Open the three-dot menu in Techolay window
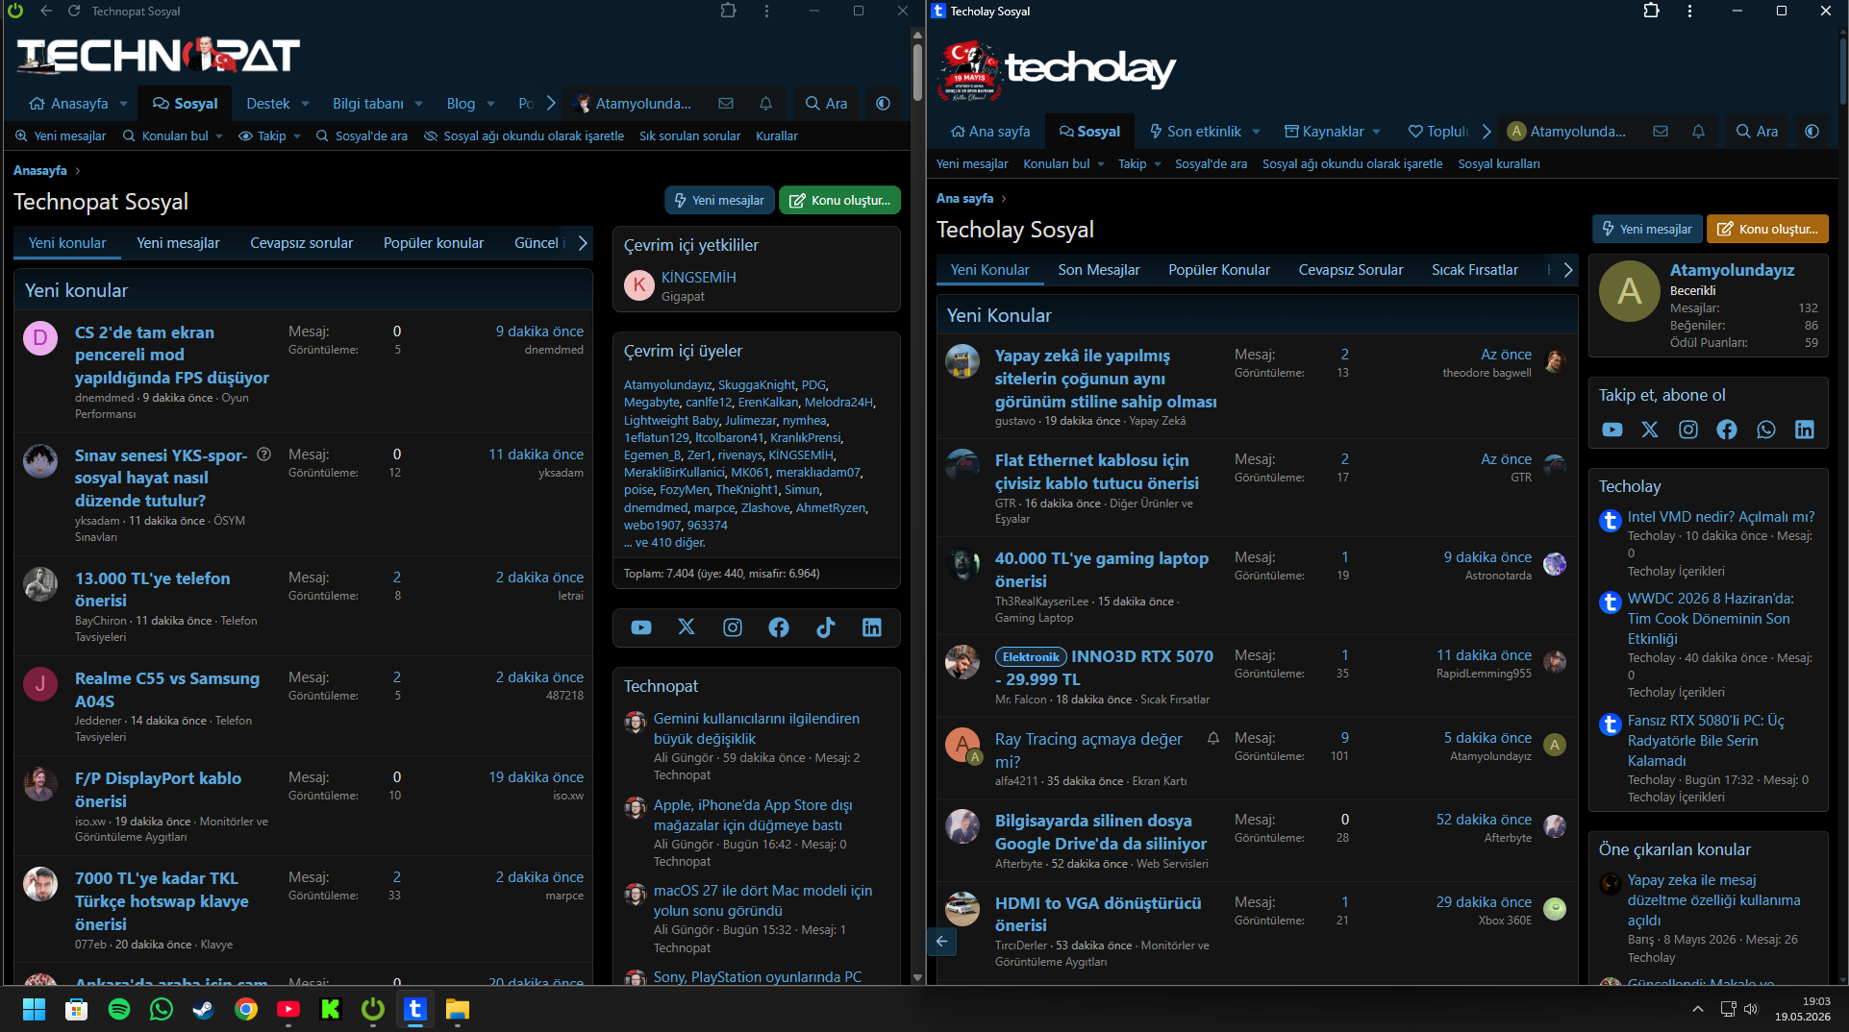Image resolution: width=1849 pixels, height=1032 pixels. [1689, 11]
